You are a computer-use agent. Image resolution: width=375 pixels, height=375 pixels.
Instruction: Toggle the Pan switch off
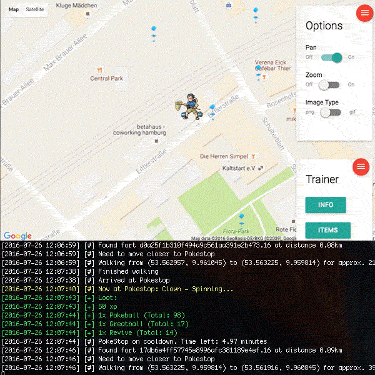pyautogui.click(x=331, y=57)
